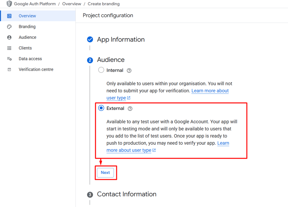The height and width of the screenshot is (207, 288).
Task: Click the Audience person icon
Action: pos(9,37)
